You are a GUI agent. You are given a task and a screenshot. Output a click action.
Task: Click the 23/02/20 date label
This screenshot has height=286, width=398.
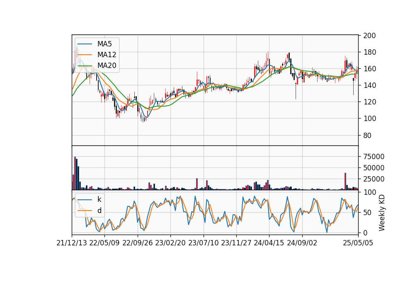click(x=170, y=243)
